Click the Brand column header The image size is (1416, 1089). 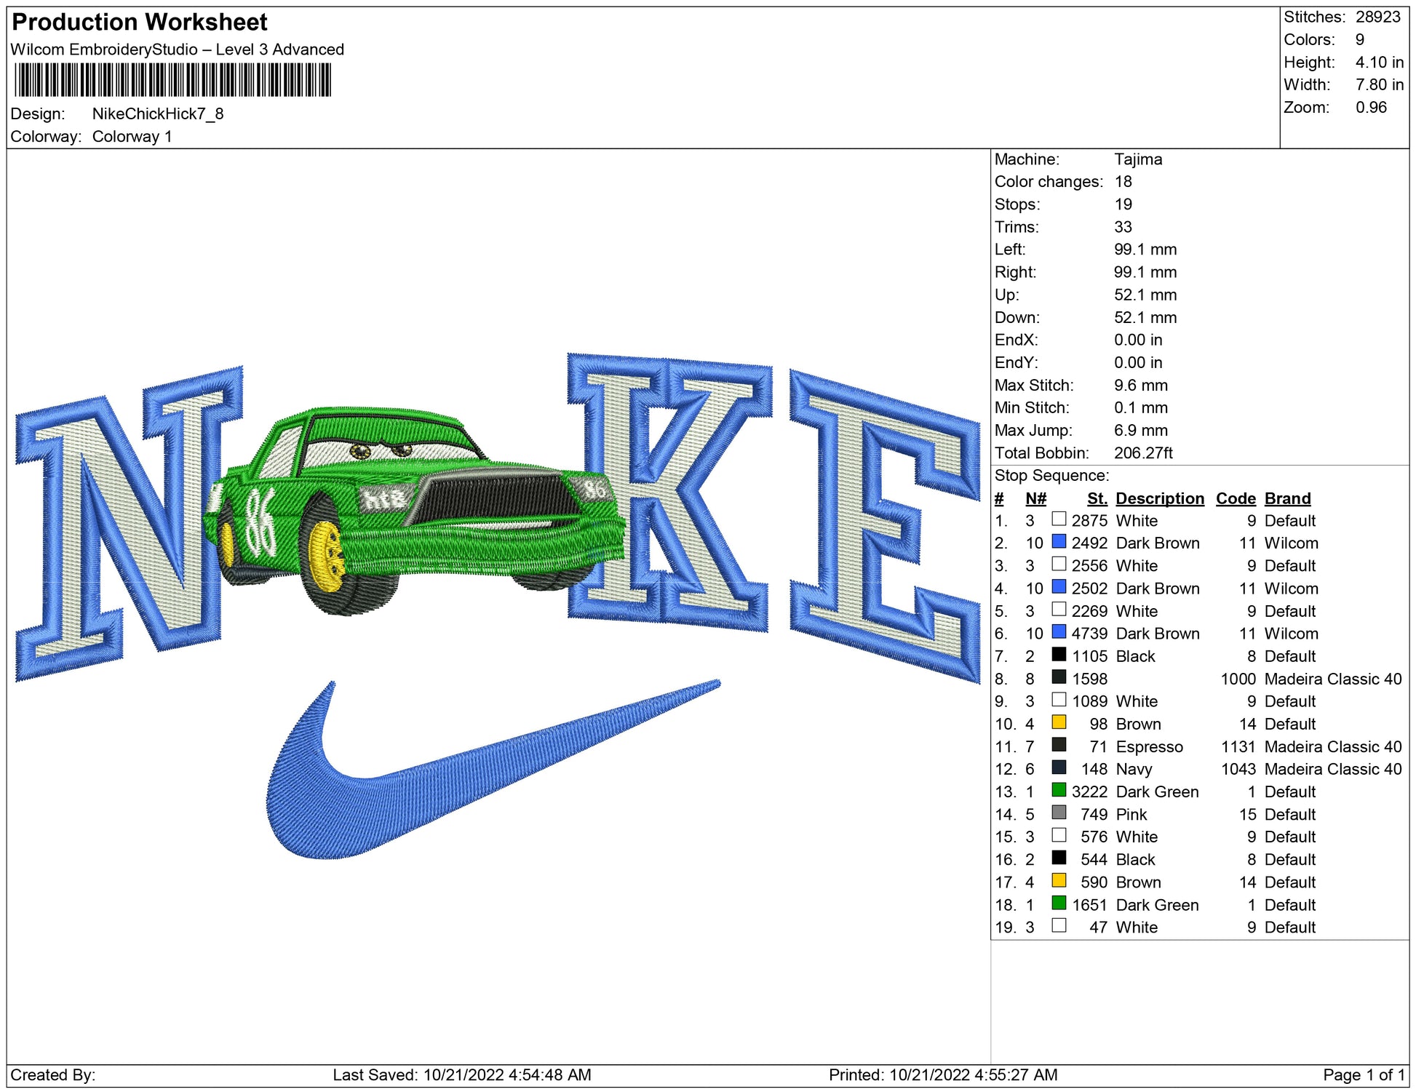pyautogui.click(x=1287, y=498)
